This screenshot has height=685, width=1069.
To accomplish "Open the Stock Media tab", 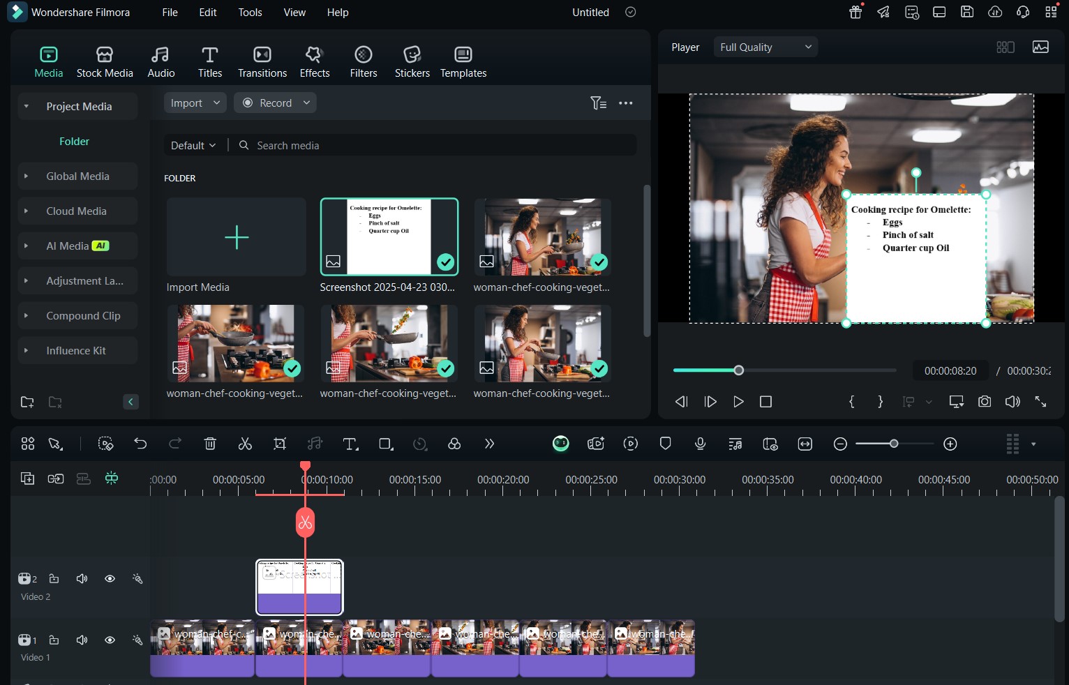I will click(105, 62).
